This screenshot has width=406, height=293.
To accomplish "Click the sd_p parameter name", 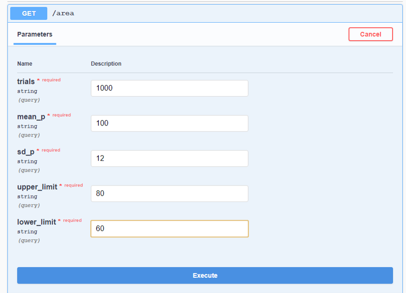I will tap(26, 152).
